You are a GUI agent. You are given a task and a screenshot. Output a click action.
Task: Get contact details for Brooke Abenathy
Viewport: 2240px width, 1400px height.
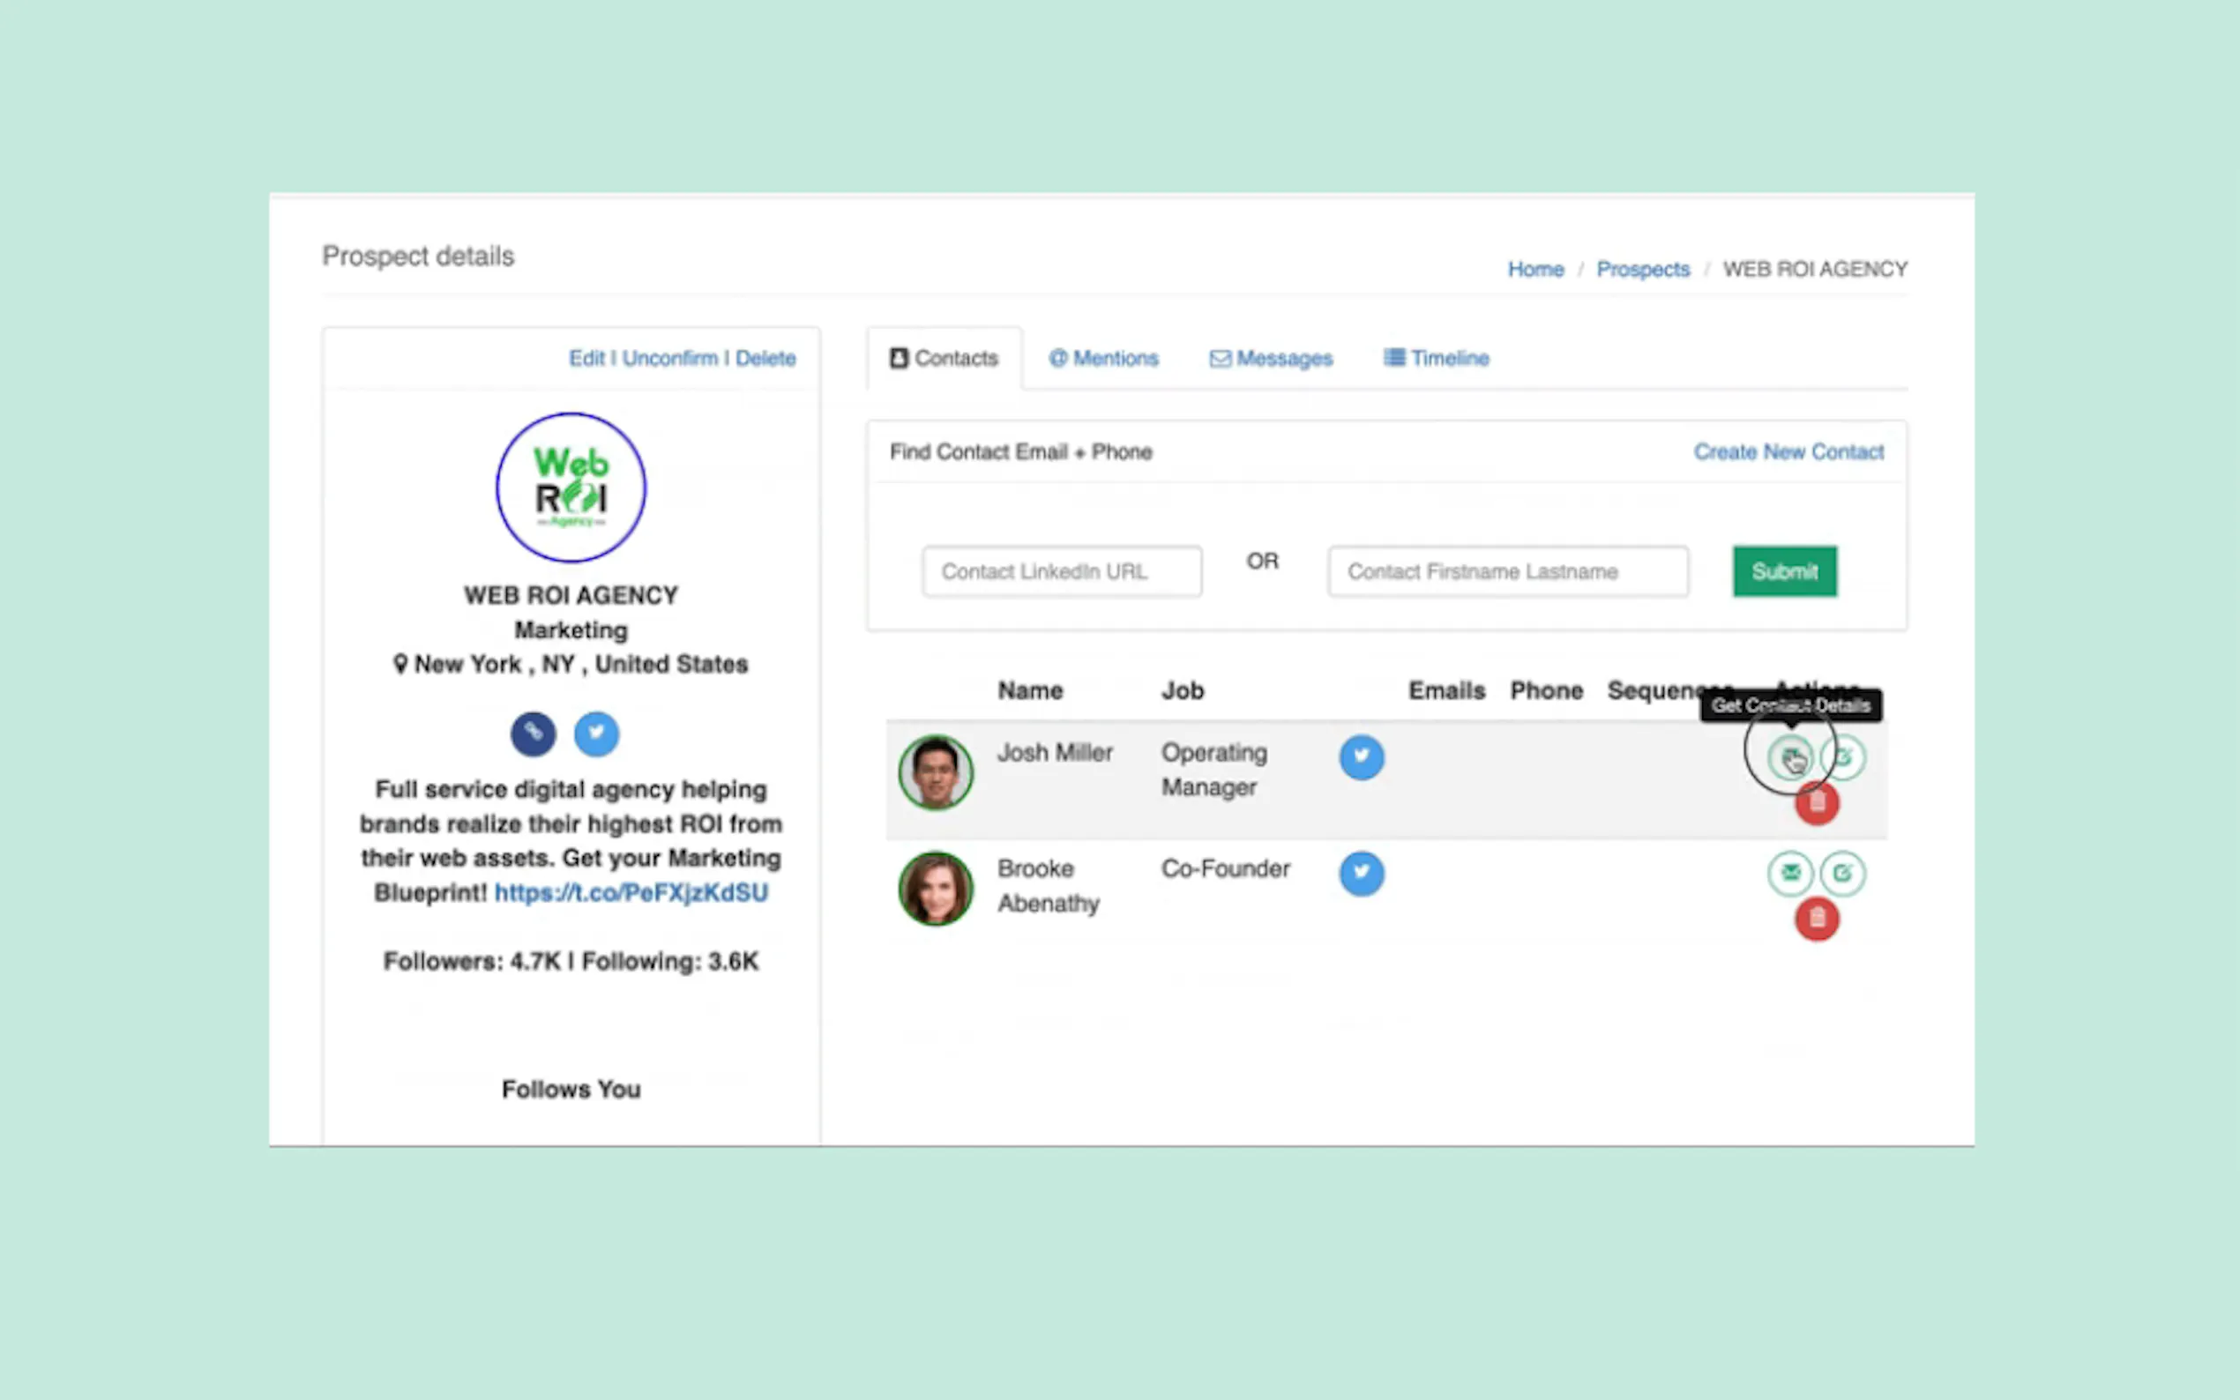[x=1789, y=872]
